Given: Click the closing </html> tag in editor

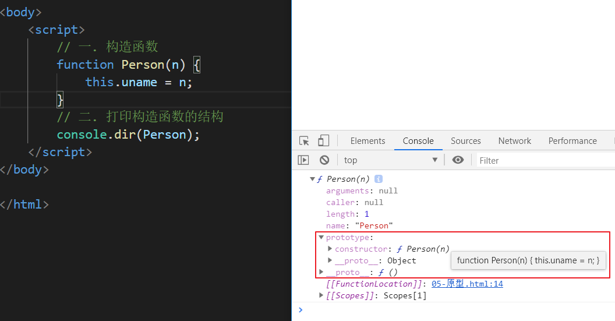Looking at the screenshot, I should point(24,204).
